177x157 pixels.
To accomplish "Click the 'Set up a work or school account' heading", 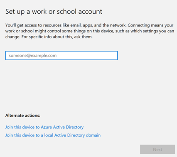I will pos(54,12).
